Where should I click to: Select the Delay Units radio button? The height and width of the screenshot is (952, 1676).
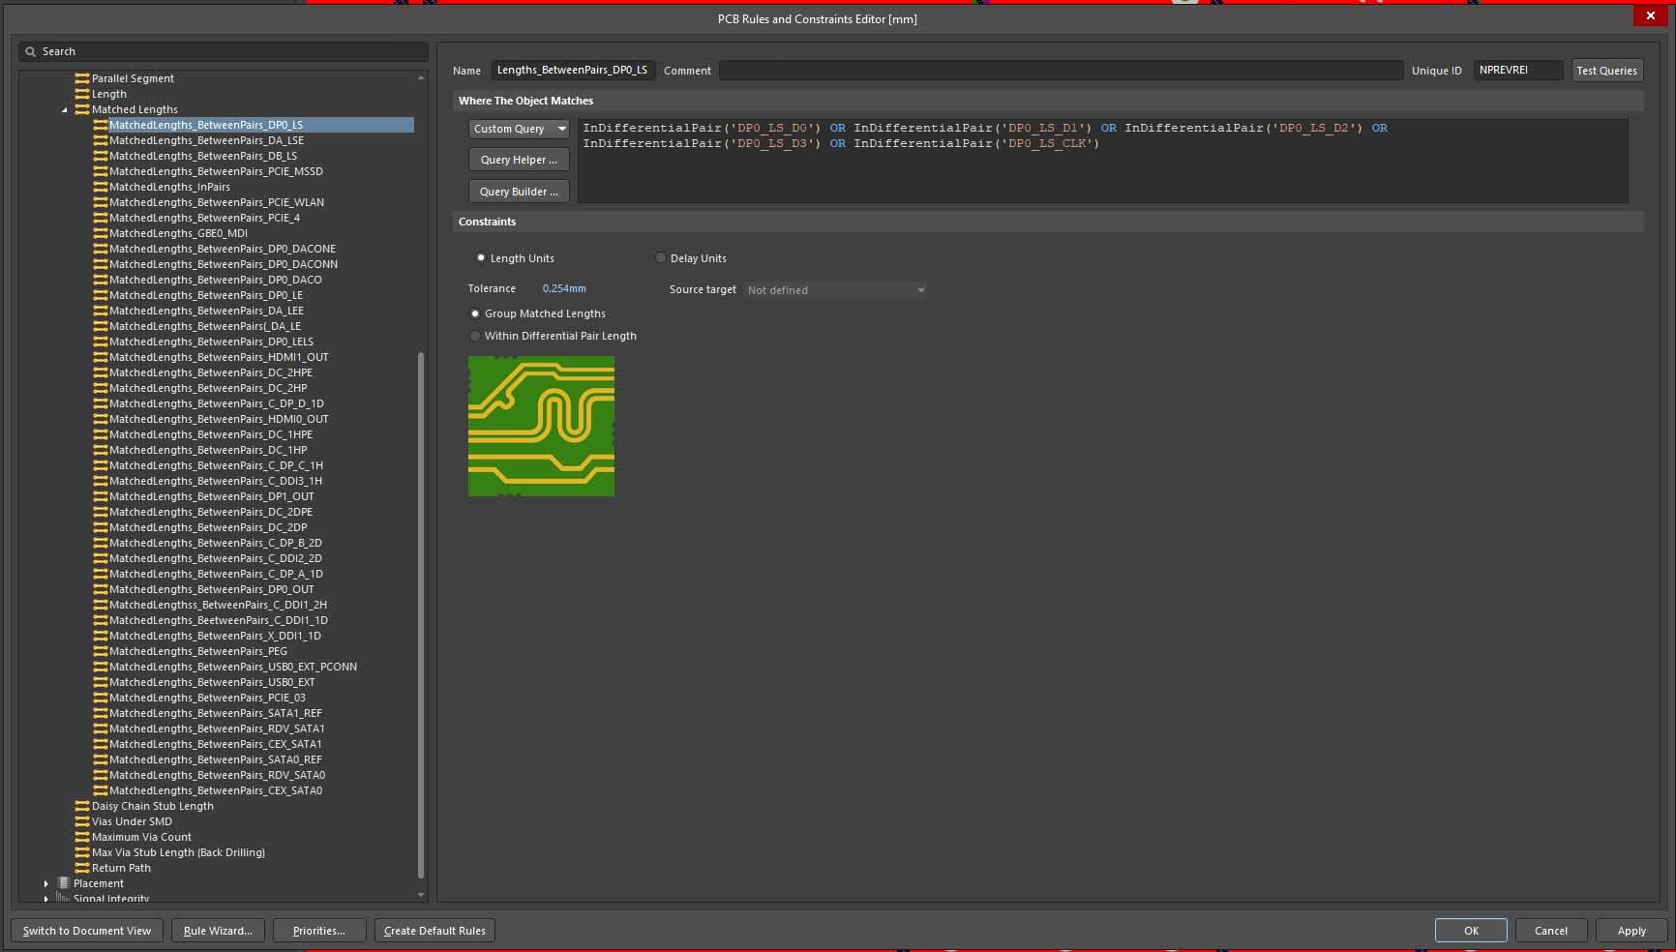pyautogui.click(x=661, y=258)
